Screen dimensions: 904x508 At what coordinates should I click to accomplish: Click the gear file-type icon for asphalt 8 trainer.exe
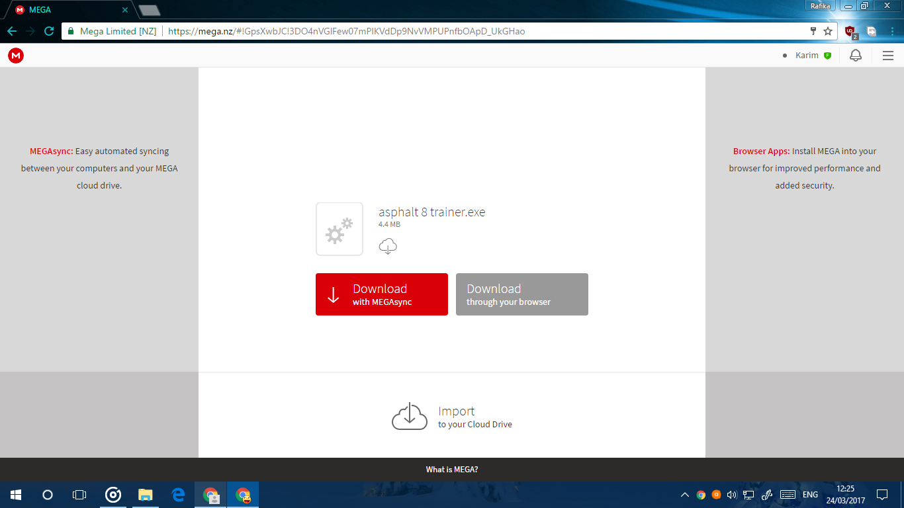pos(339,229)
